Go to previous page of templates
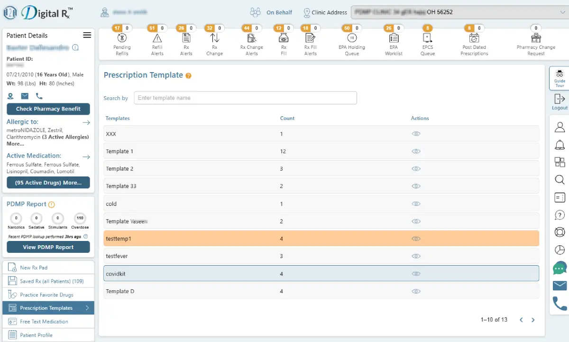Screen dimensions: 569x342 [521, 320]
